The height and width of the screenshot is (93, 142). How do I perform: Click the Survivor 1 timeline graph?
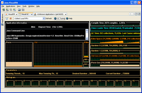[x=115, y=53]
